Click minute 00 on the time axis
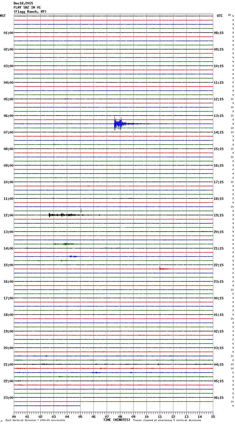This screenshot has height=424, width=235. (14, 417)
